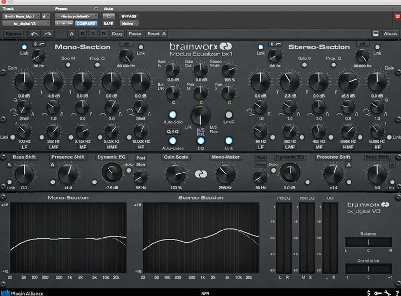
Task: Enable the L<>R channel swap
Action: coord(229,114)
